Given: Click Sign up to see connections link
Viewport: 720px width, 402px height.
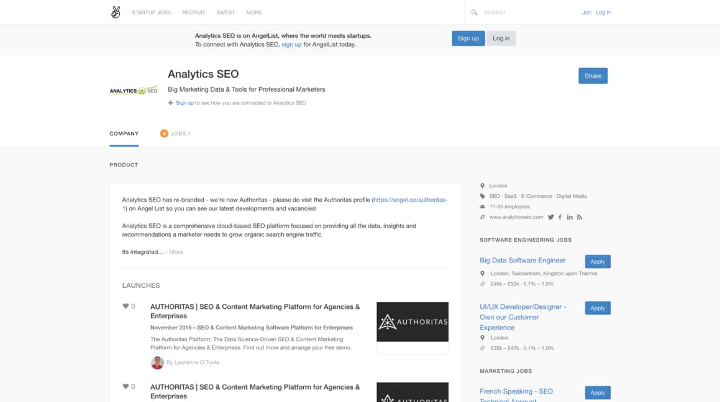Looking at the screenshot, I should coord(185,103).
